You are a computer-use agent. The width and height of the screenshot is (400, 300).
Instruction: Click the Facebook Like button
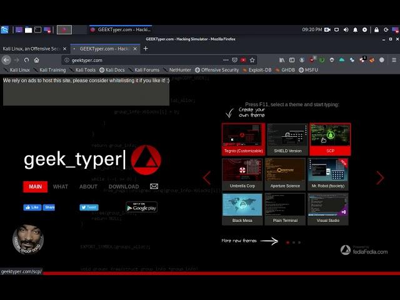[x=32, y=207]
